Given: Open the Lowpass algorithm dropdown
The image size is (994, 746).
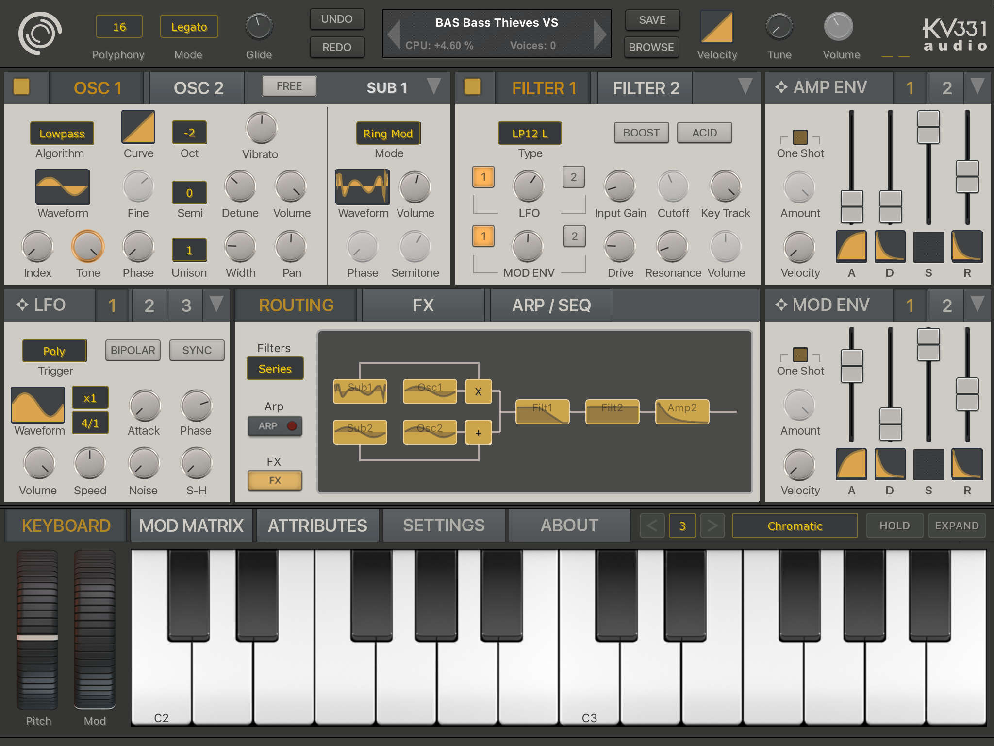Looking at the screenshot, I should click(x=62, y=134).
